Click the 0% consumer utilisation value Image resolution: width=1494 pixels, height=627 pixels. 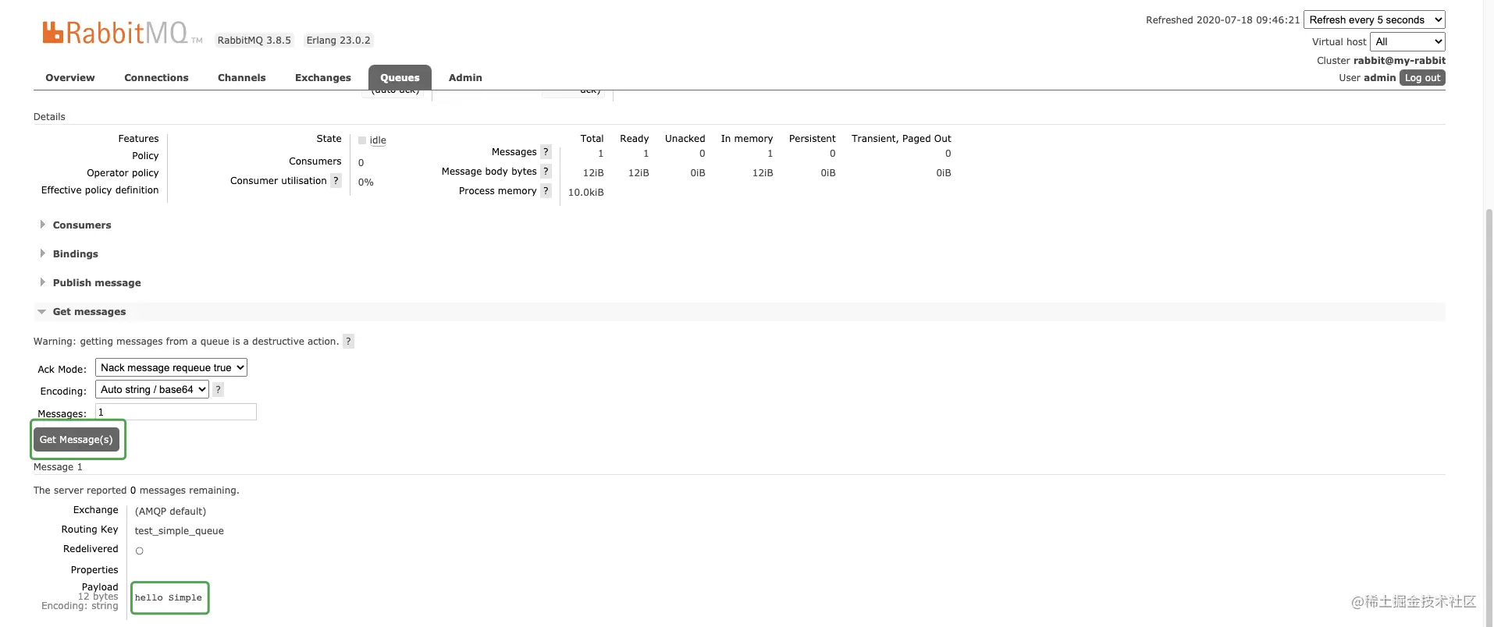366,182
